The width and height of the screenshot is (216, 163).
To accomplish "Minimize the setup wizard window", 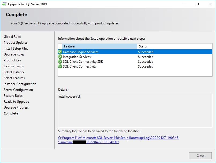I will pyautogui.click(x=185, y=4).
